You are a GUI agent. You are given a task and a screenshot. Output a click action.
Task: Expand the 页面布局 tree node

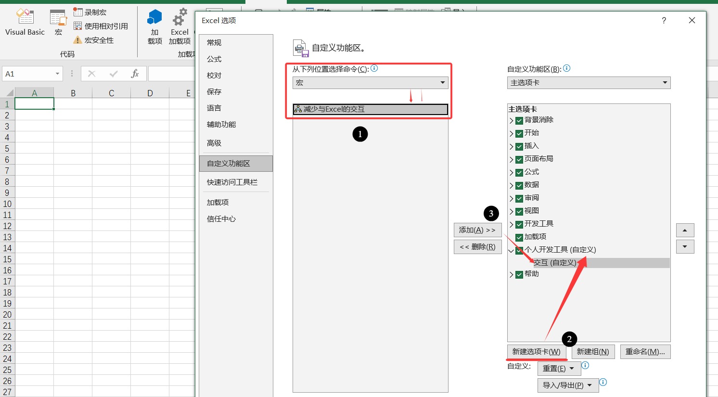[x=511, y=159]
